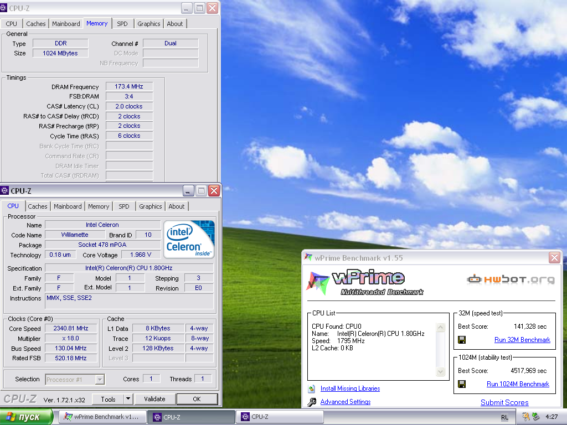Open the Graphics tab in Memory window
The width and height of the screenshot is (567, 425).
[148, 24]
